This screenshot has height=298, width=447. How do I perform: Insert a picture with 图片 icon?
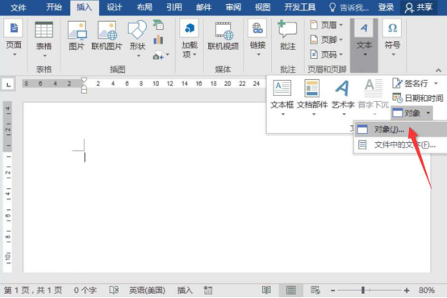click(77, 36)
